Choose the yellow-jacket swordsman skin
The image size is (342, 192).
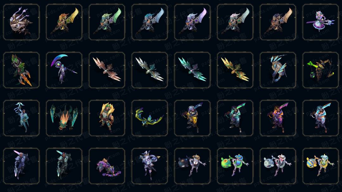193,118
